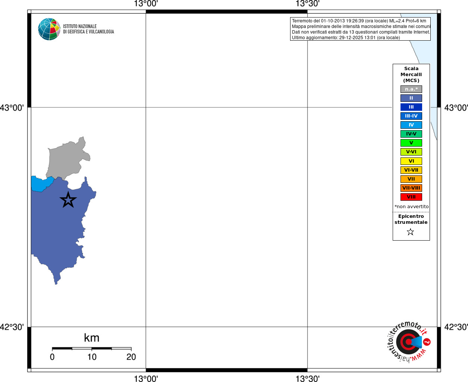Screen dimensions: 468x382
Task: Click the 'Ultimo aggiornamento: 29-12-2025' line
Action: coord(346,38)
